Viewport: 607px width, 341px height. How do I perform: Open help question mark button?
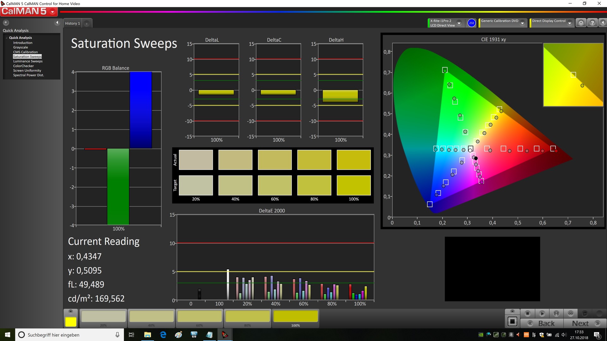[592, 23]
